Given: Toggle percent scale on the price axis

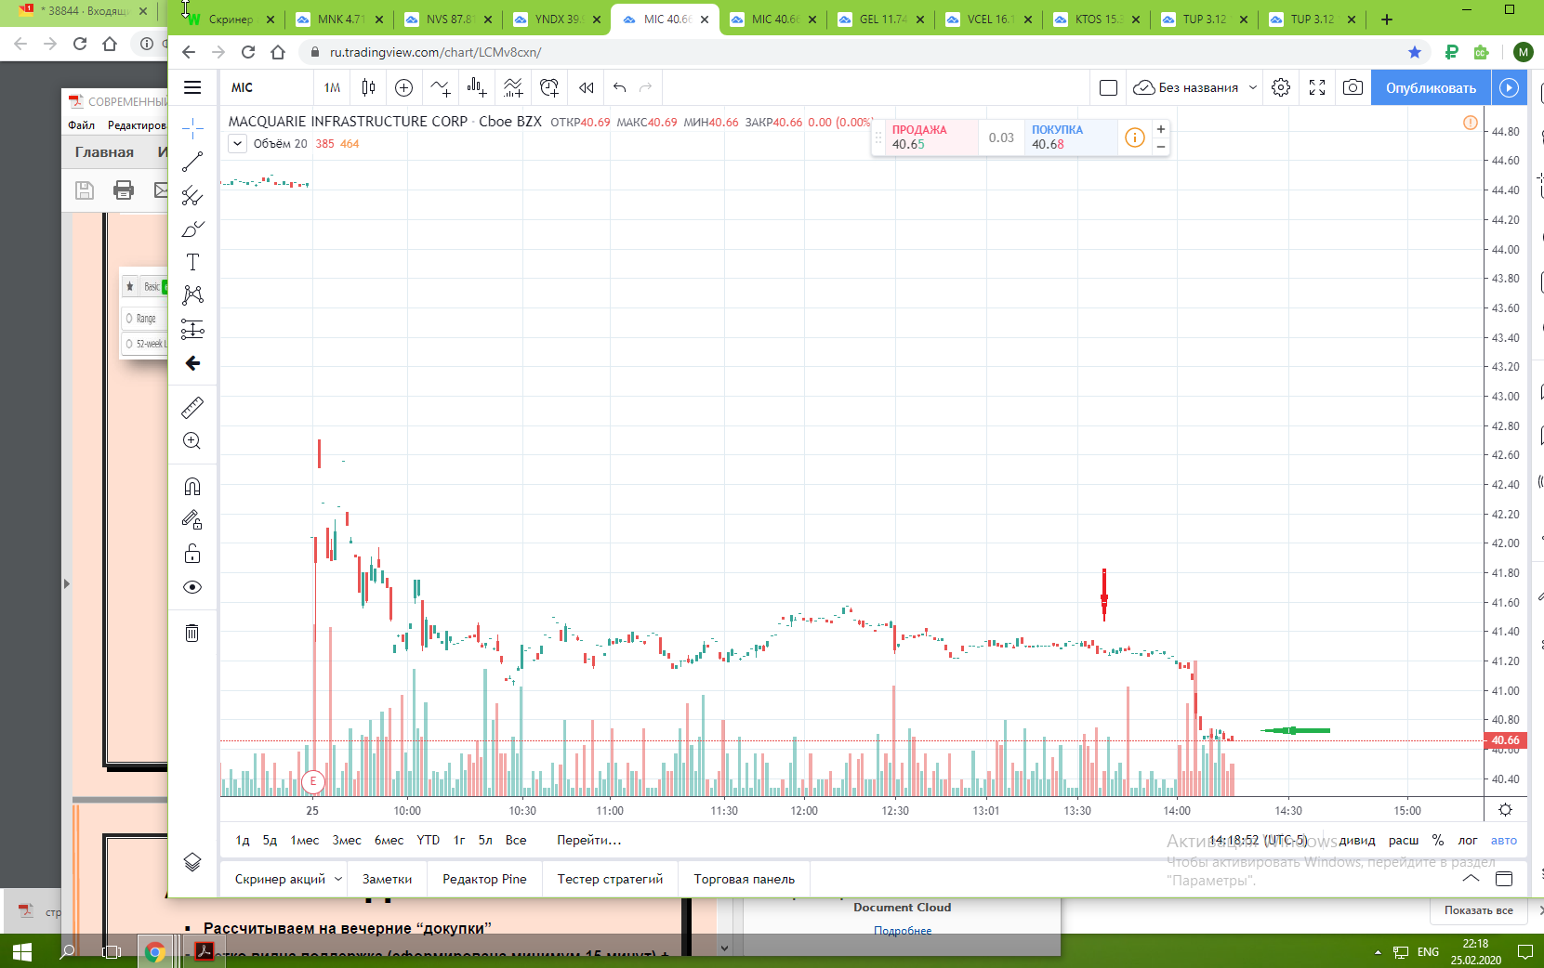Looking at the screenshot, I should (x=1438, y=840).
